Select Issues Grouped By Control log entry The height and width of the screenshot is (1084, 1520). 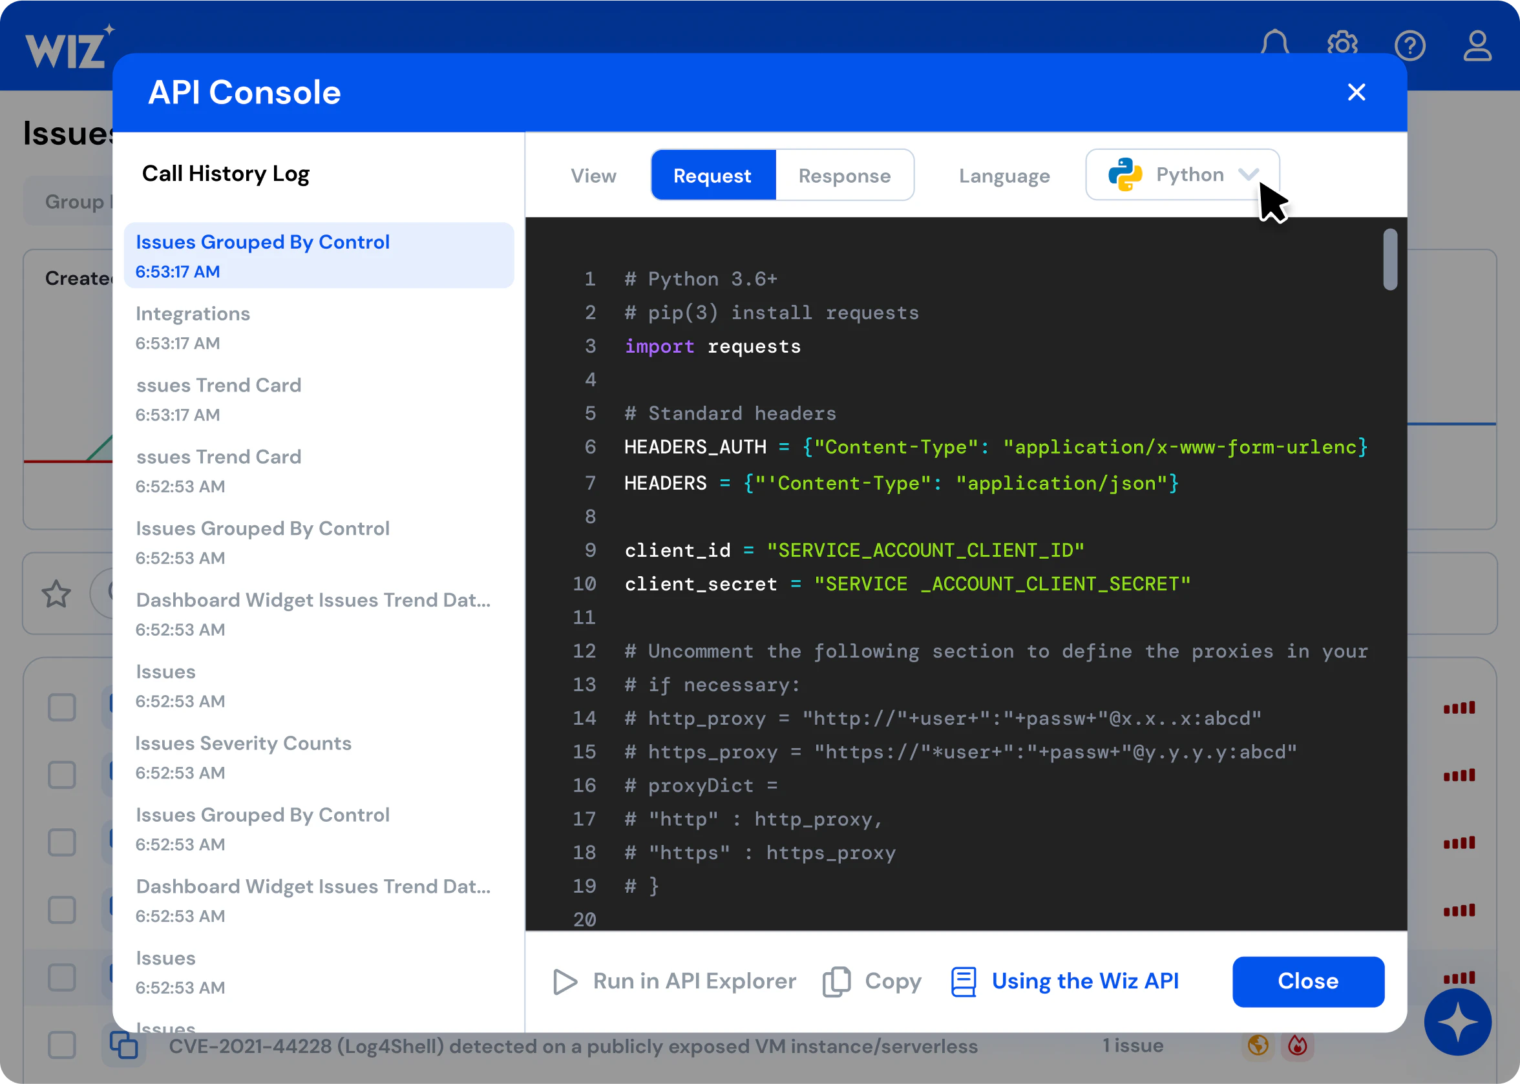(x=317, y=255)
